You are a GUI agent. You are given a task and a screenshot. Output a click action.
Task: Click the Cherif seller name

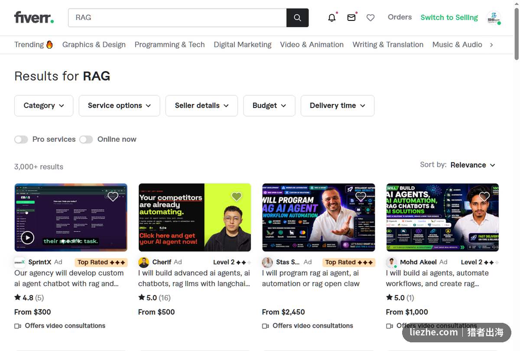[x=162, y=262]
